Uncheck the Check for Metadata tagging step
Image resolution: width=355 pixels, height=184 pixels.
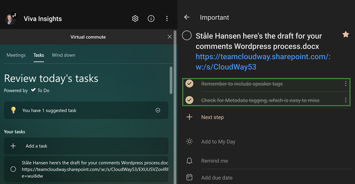click(x=189, y=100)
